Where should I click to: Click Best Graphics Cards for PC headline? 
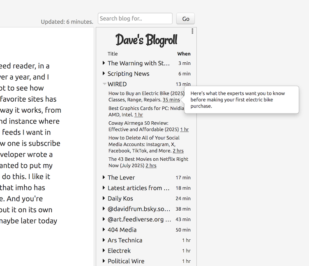146,111
